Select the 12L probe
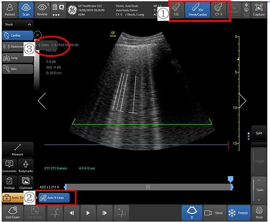 (177, 10)
